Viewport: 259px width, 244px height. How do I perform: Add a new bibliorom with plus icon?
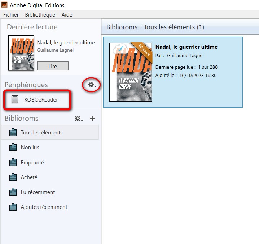pos(92,119)
